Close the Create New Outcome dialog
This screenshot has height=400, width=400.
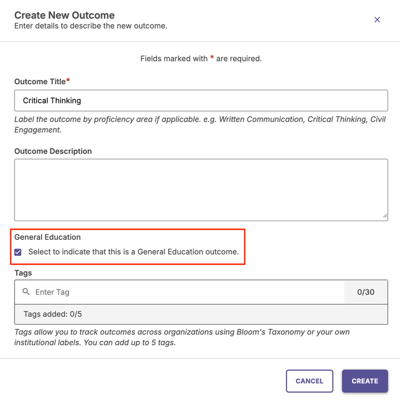(377, 20)
